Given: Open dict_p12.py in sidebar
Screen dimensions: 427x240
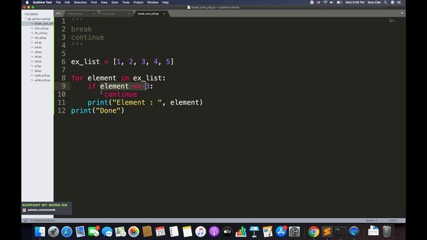Looking at the screenshot, I should [41, 28].
